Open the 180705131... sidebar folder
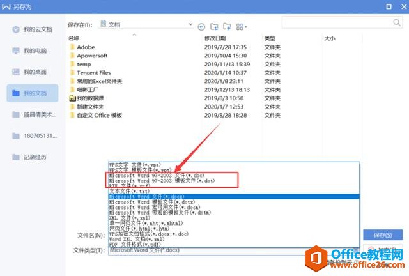This screenshot has height=276, width=409. coord(33,135)
